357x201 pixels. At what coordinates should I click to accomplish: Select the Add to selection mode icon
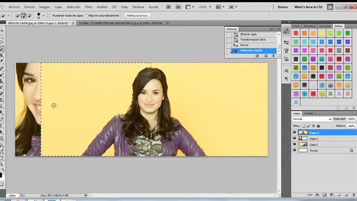click(x=23, y=16)
